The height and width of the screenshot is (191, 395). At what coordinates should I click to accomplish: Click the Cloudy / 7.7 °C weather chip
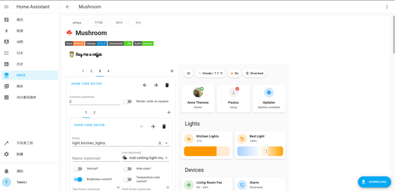(x=210, y=74)
